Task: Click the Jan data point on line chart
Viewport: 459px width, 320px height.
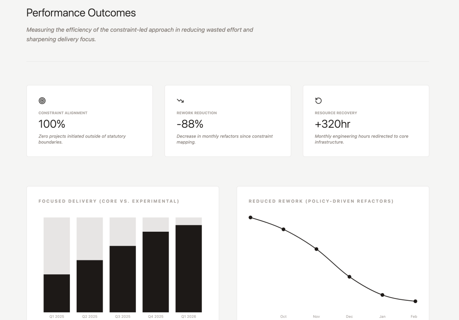Action: coord(382,295)
